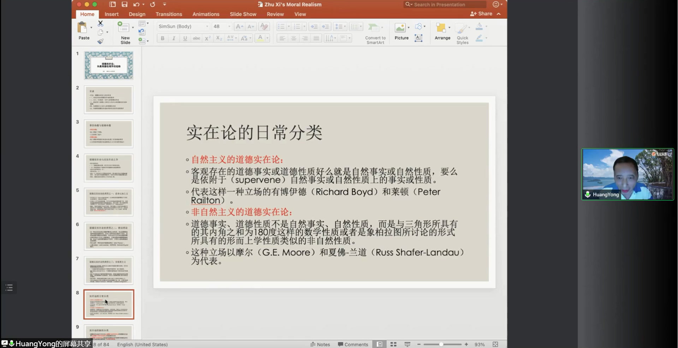Click the Share button
This screenshot has width=678, height=348.
(x=481, y=14)
